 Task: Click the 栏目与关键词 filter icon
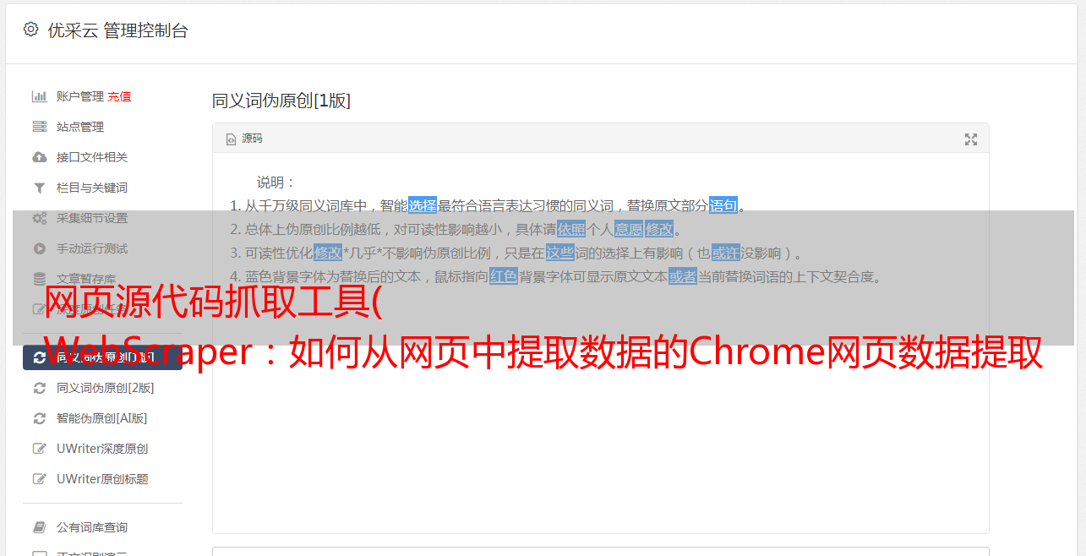click(39, 188)
